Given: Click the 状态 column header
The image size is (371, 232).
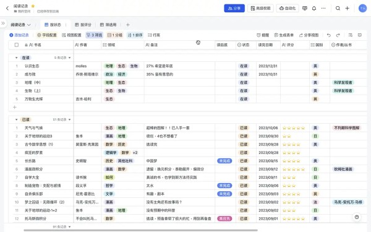Looking at the screenshot, I should coord(246,45).
